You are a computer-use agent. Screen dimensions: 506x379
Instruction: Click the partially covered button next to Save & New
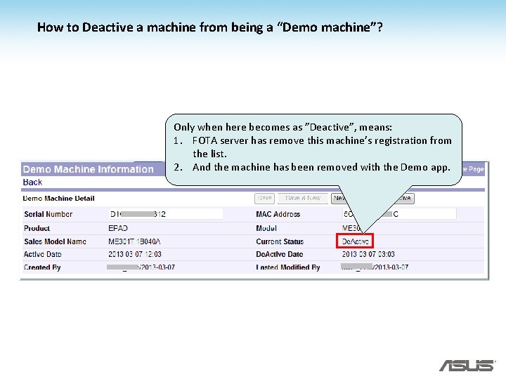point(338,198)
